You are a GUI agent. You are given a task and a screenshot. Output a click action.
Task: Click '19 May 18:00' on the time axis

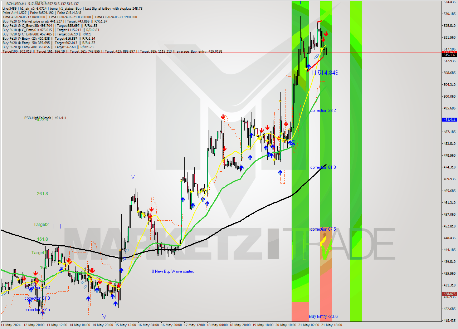263,325
